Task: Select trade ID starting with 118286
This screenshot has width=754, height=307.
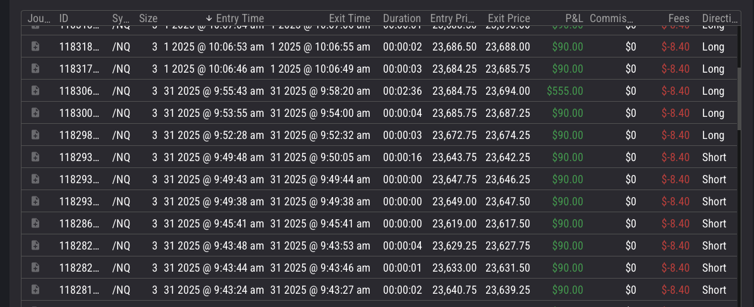Action: point(79,224)
